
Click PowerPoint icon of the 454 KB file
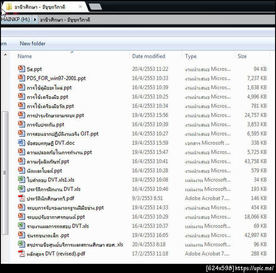(22, 207)
